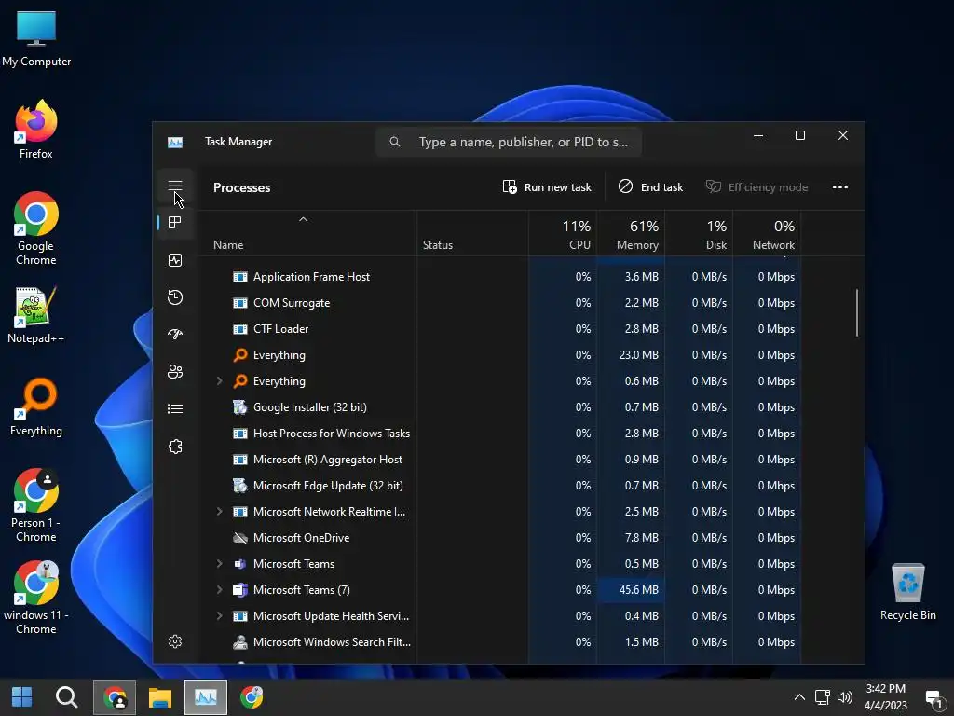The image size is (954, 716).
Task: Open the network tray icon
Action: click(822, 697)
